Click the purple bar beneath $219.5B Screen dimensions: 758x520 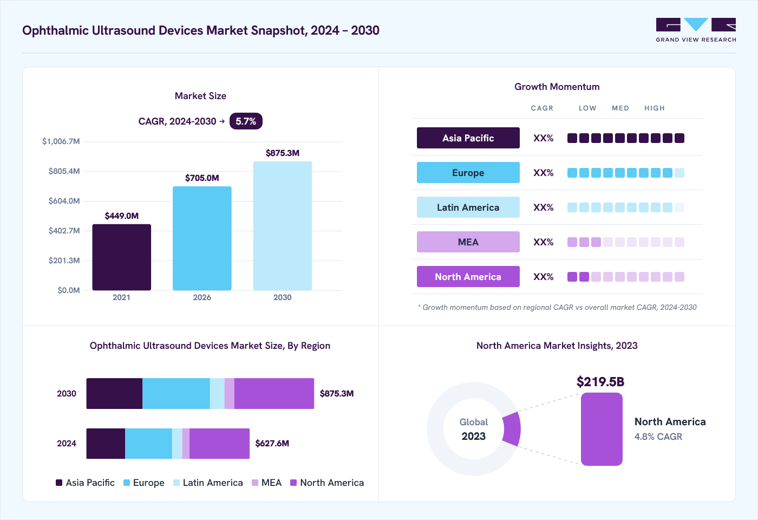click(x=602, y=429)
